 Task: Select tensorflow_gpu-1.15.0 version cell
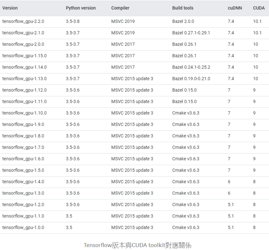point(24,56)
